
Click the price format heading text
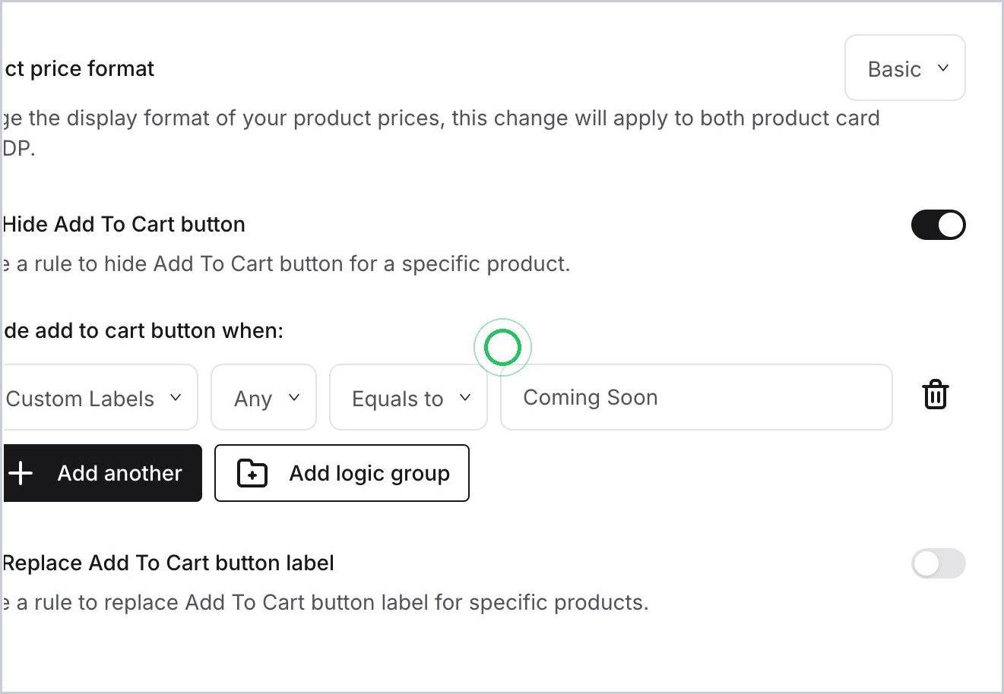pos(78,68)
